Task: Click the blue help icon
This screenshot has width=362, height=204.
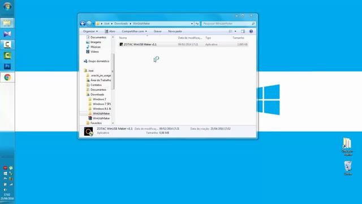Action: click(251, 31)
